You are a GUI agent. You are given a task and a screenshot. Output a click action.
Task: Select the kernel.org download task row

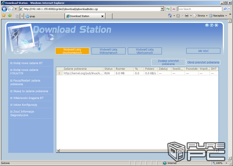point(137,73)
